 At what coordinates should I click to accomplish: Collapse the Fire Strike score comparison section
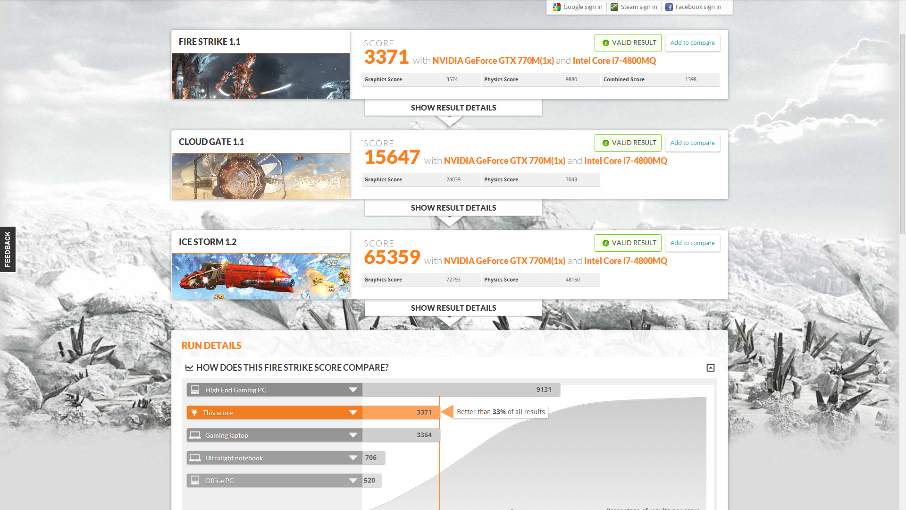point(711,368)
